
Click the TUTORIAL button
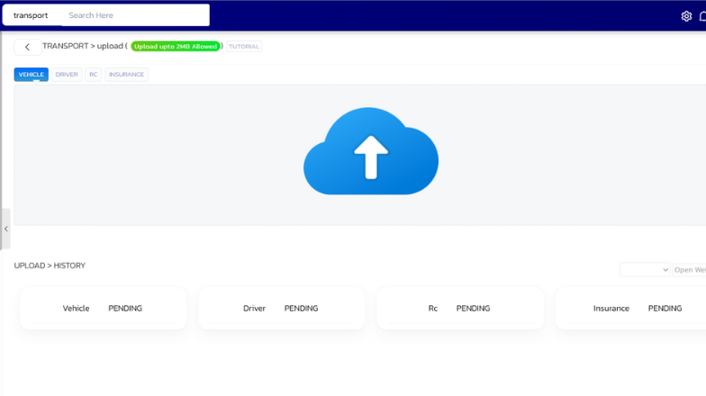243,47
